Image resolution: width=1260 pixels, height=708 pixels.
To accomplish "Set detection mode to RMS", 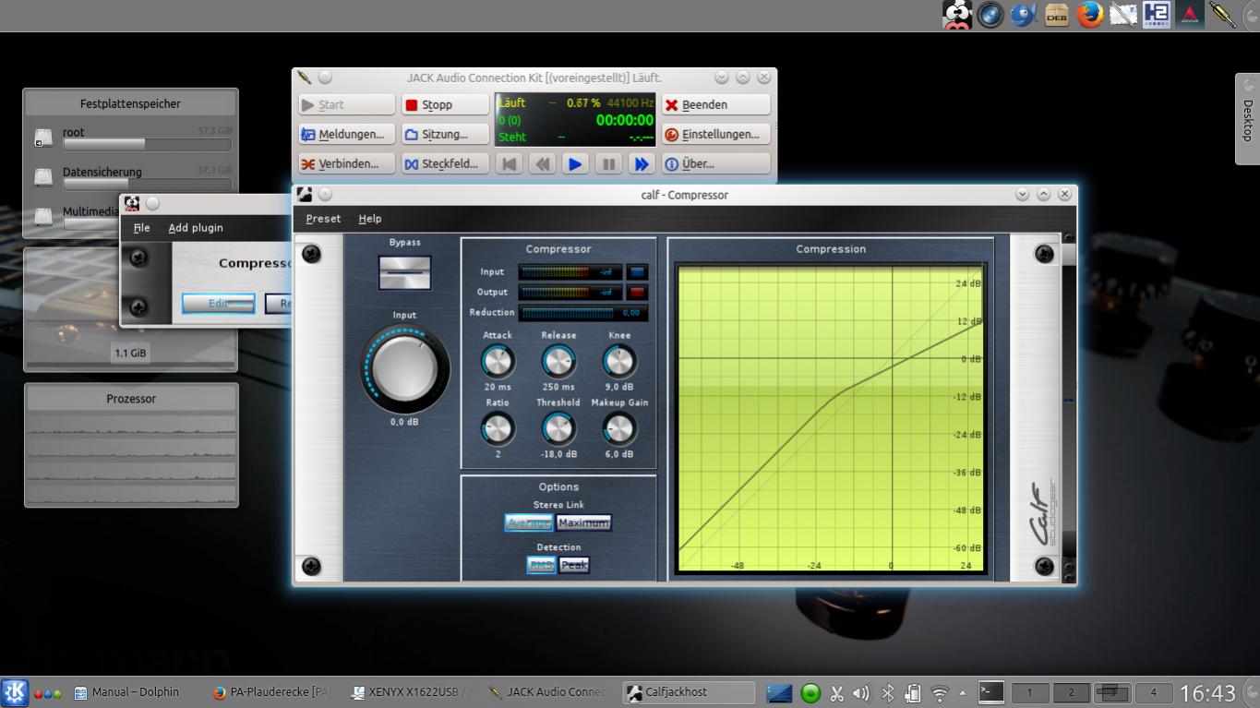I will coord(541,565).
